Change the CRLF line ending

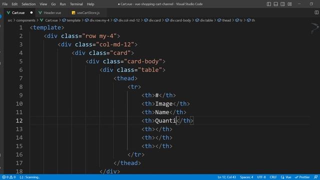tap(273, 177)
